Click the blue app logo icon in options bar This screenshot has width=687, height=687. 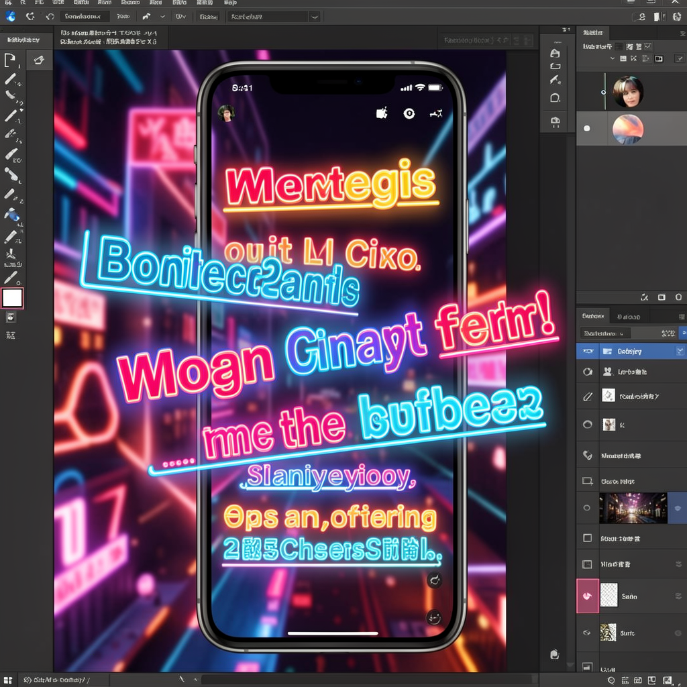(11, 17)
